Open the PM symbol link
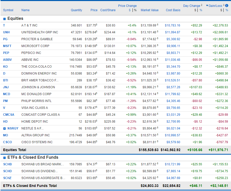Viewport: 231px width, 191px height. click(x=5, y=101)
